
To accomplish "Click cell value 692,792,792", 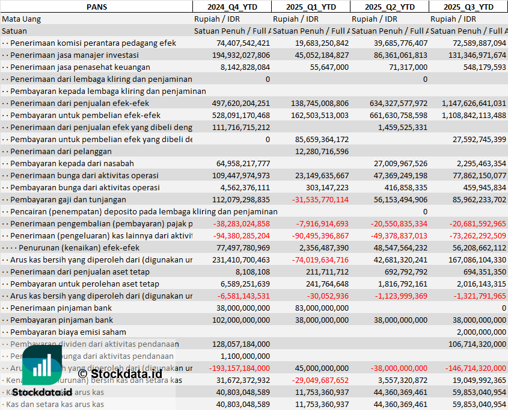I will click(x=406, y=272).
